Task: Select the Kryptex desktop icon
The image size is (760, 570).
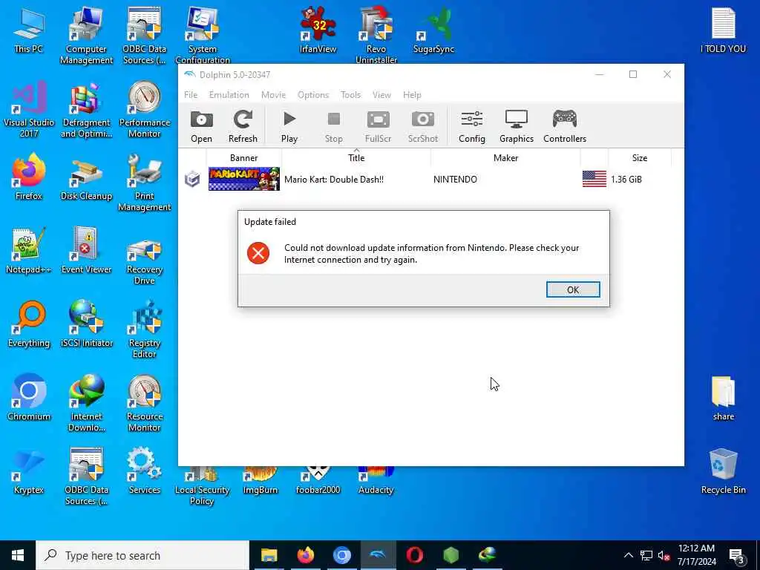Action: coord(29,471)
